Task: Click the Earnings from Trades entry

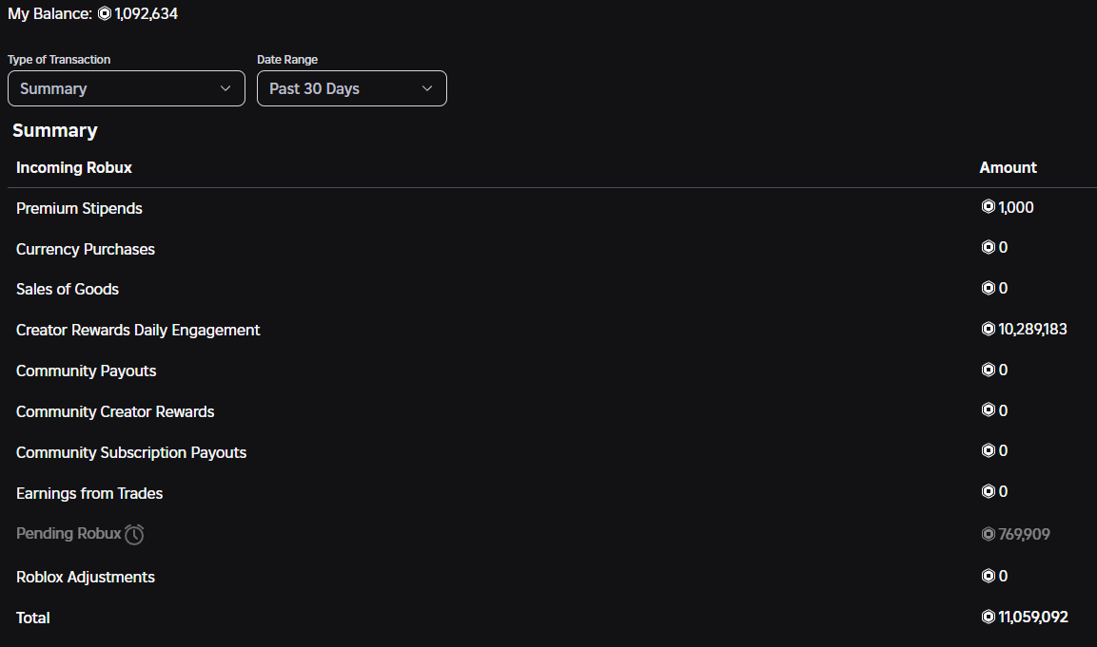Action: pyautogui.click(x=89, y=493)
